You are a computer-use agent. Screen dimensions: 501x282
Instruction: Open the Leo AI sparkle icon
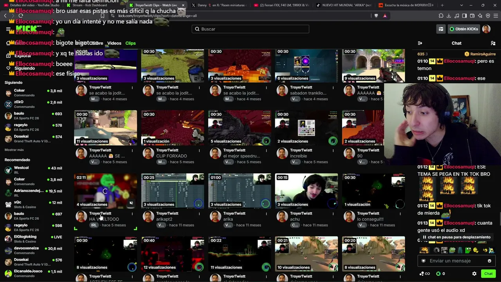pos(480,16)
